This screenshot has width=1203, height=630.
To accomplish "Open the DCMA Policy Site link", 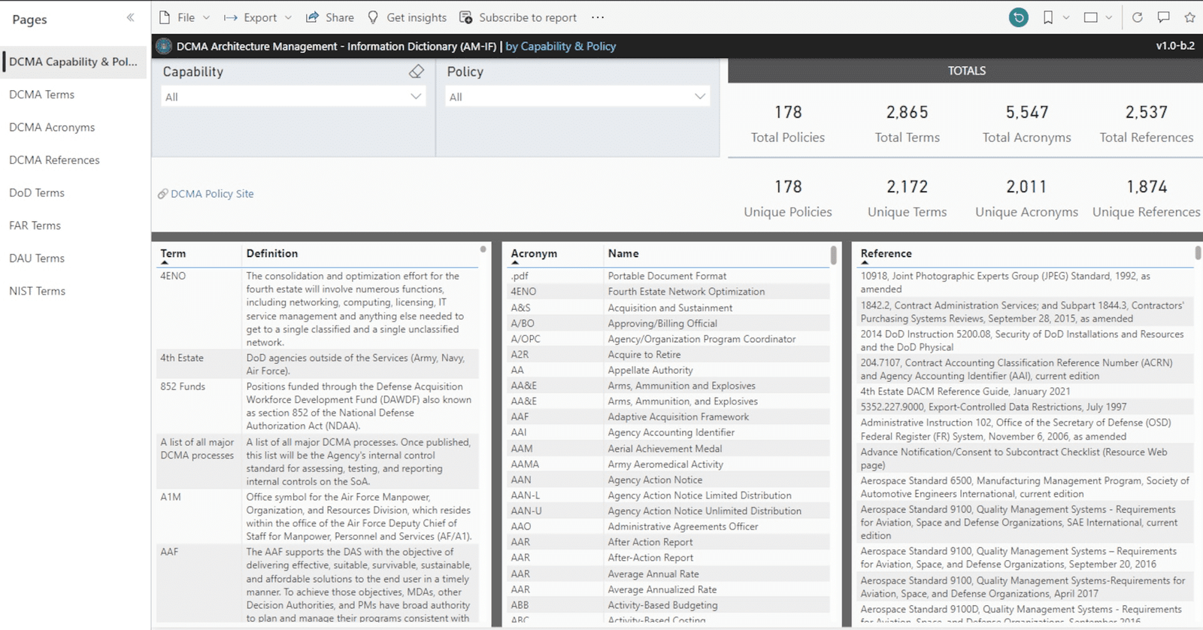I will tap(211, 194).
